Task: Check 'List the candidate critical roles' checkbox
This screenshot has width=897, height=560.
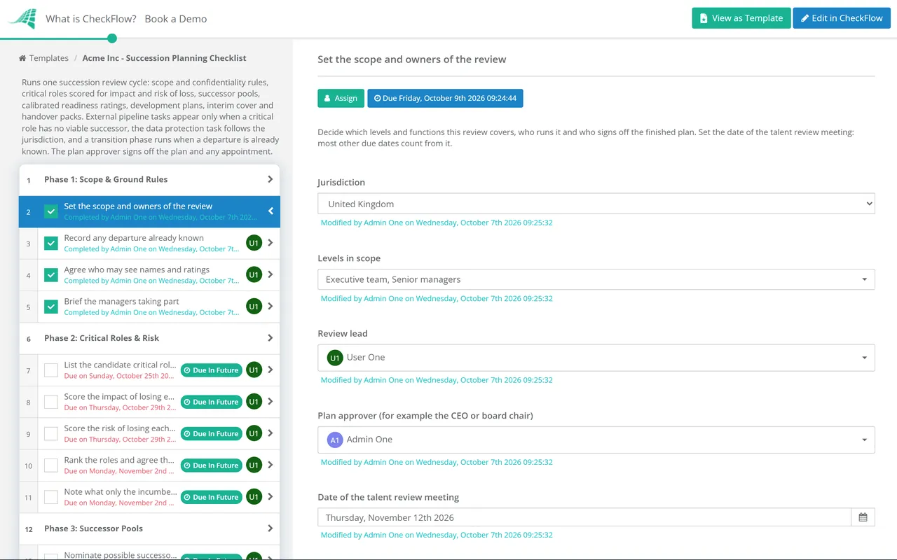Action: tap(51, 370)
